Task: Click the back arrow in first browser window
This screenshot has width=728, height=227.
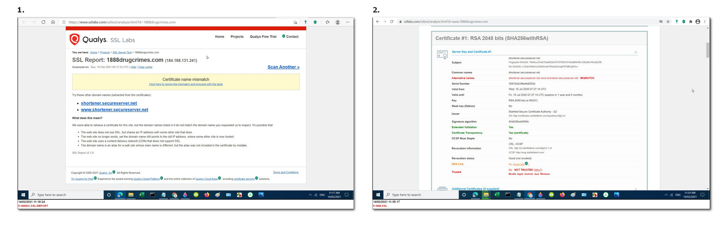Action: pyautogui.click(x=24, y=22)
